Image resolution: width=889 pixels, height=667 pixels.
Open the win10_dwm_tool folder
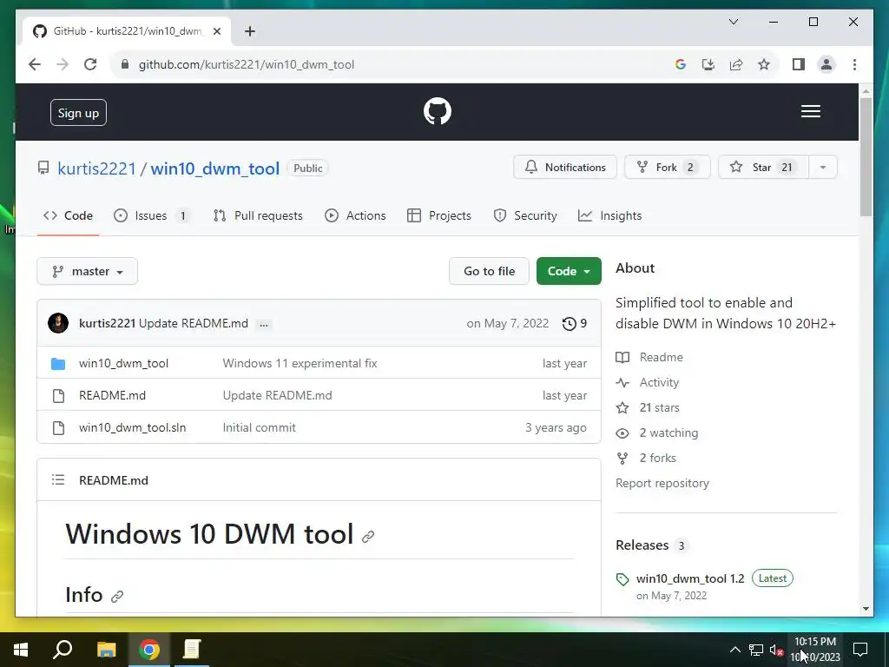(123, 363)
